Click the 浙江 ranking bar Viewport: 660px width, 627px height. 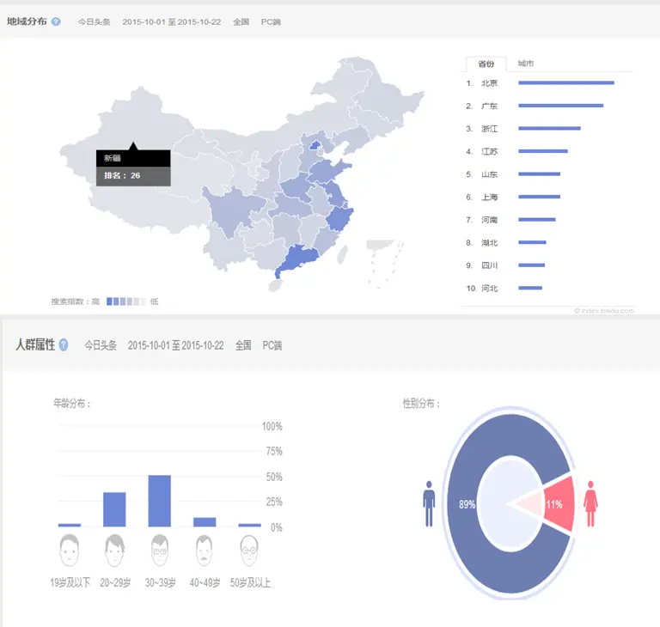tap(549, 128)
